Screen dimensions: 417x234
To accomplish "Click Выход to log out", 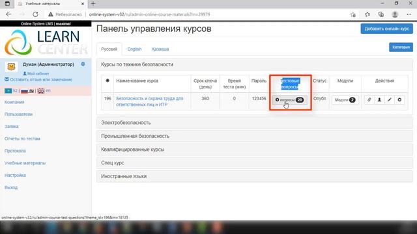I will pyautogui.click(x=11, y=188).
